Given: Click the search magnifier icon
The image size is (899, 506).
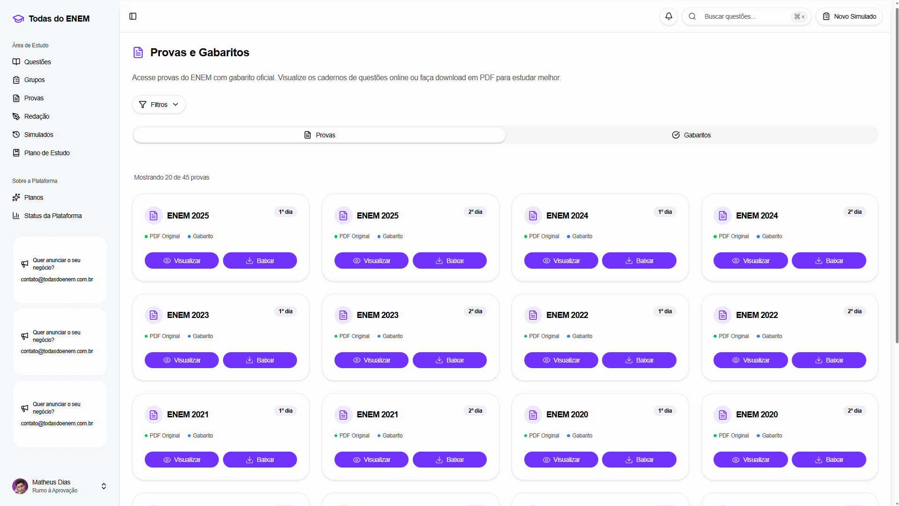Looking at the screenshot, I should tap(692, 16).
